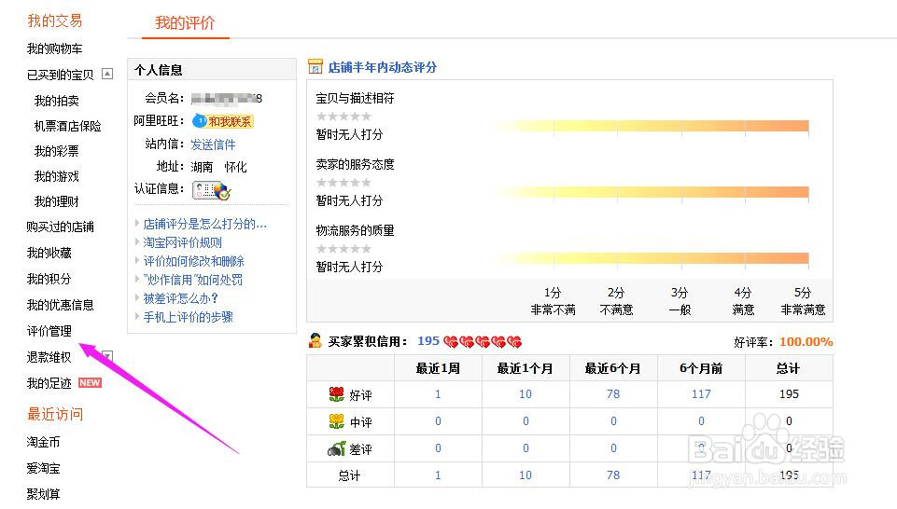Click the black flower 差评 icon

pyautogui.click(x=336, y=448)
